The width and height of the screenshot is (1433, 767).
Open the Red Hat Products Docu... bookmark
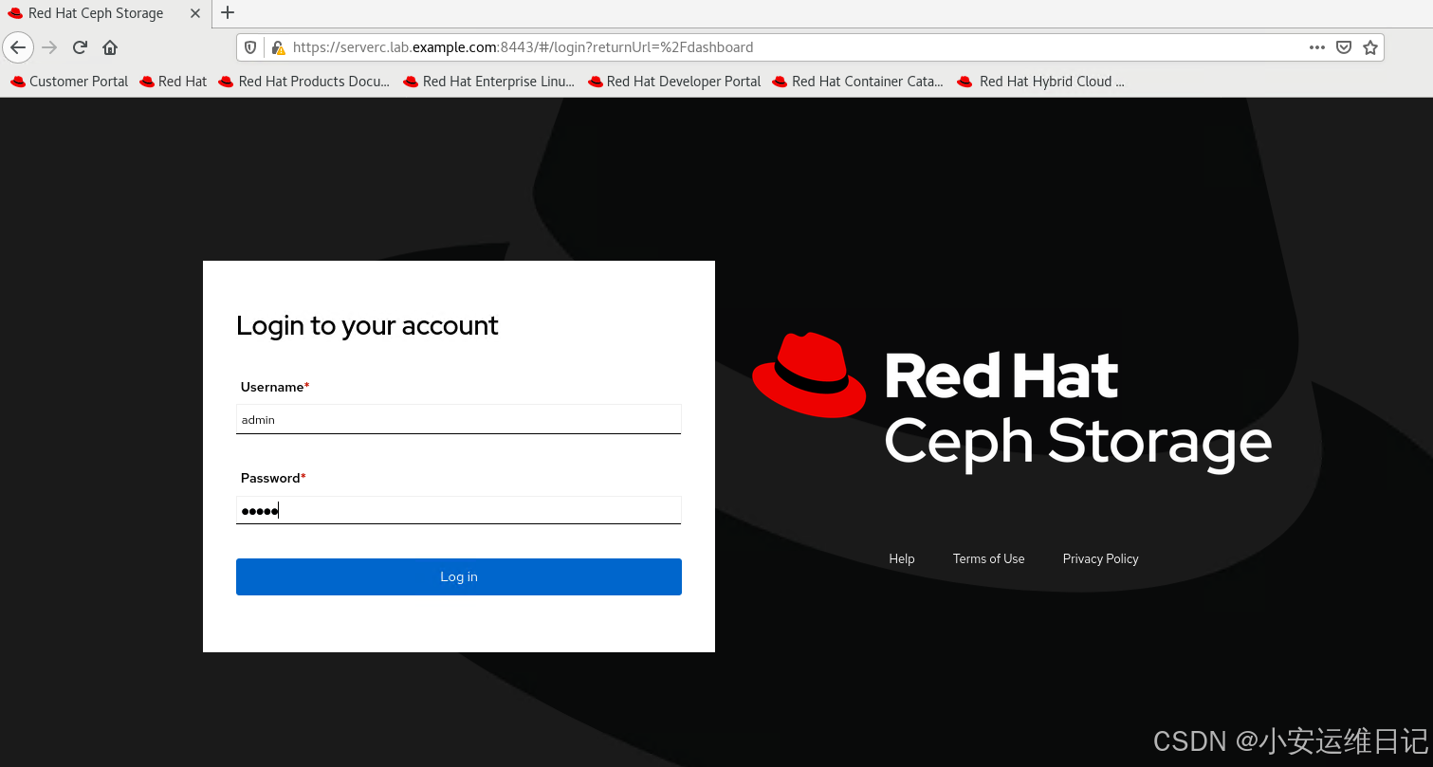pyautogui.click(x=304, y=82)
